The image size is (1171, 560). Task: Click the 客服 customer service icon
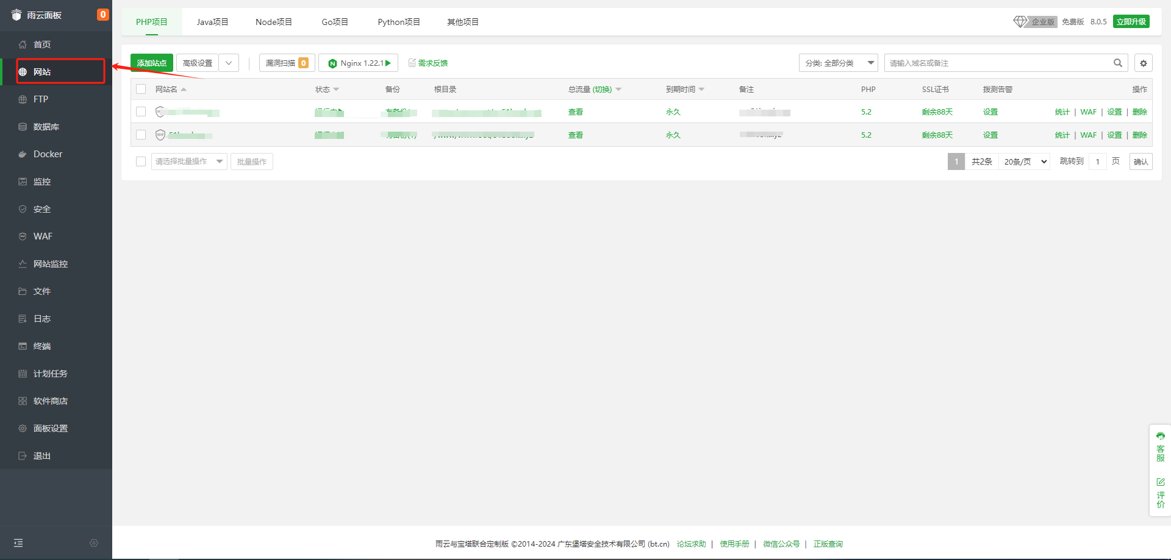pos(1160,436)
